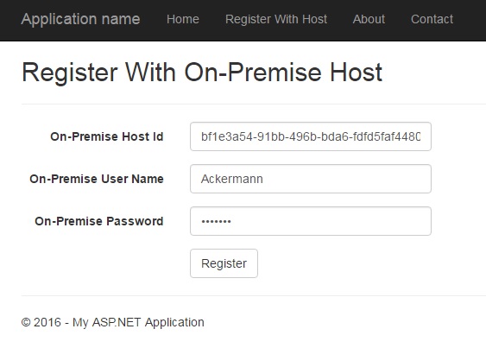
Task: Click the On-Premise User Name label
Action: coord(97,179)
